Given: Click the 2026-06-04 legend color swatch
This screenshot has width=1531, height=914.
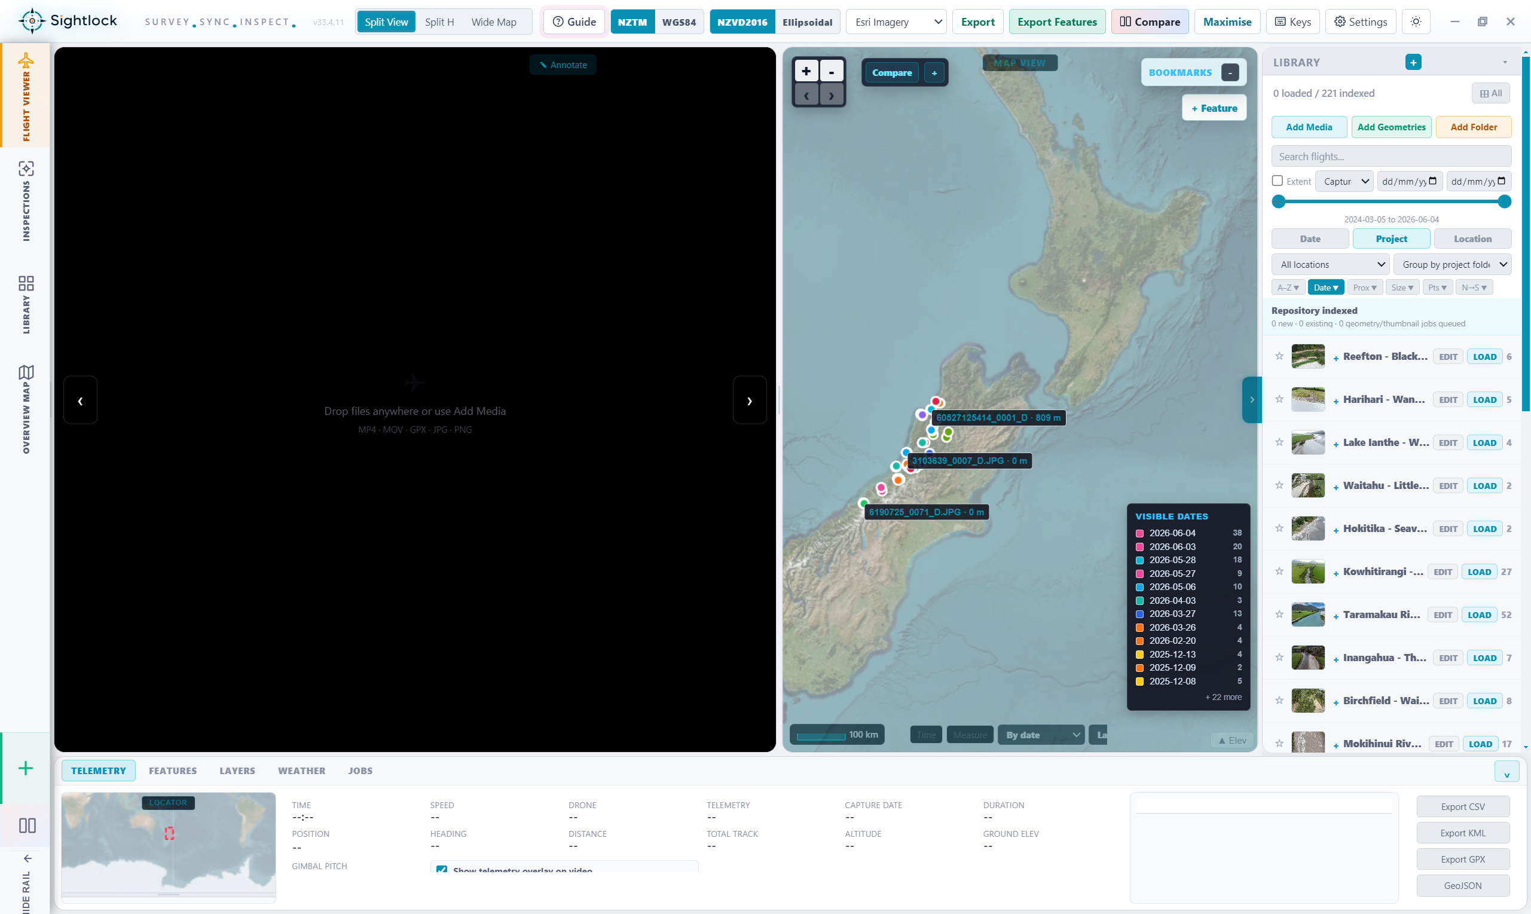Looking at the screenshot, I should (x=1140, y=533).
